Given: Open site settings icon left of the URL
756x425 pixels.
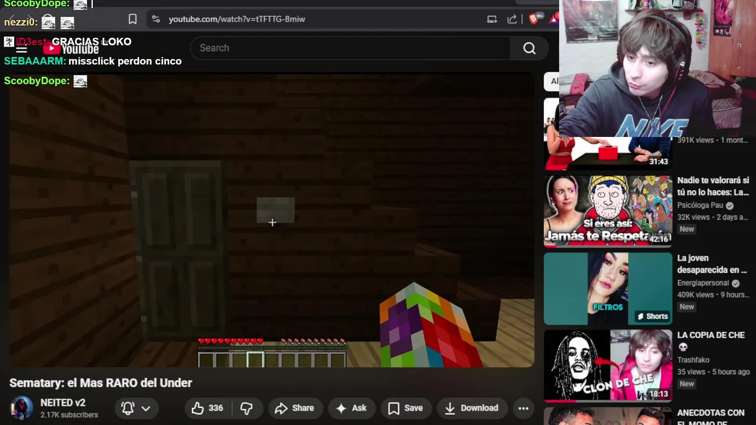Looking at the screenshot, I should (x=156, y=19).
